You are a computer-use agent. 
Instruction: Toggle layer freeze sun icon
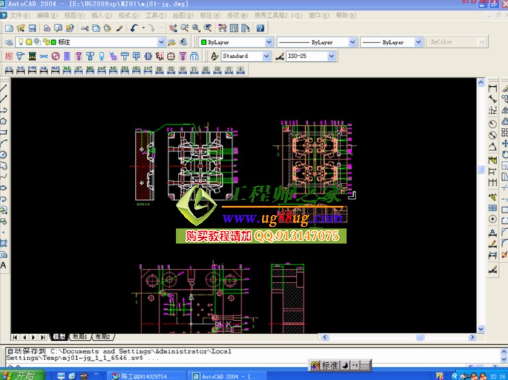(x=29, y=42)
